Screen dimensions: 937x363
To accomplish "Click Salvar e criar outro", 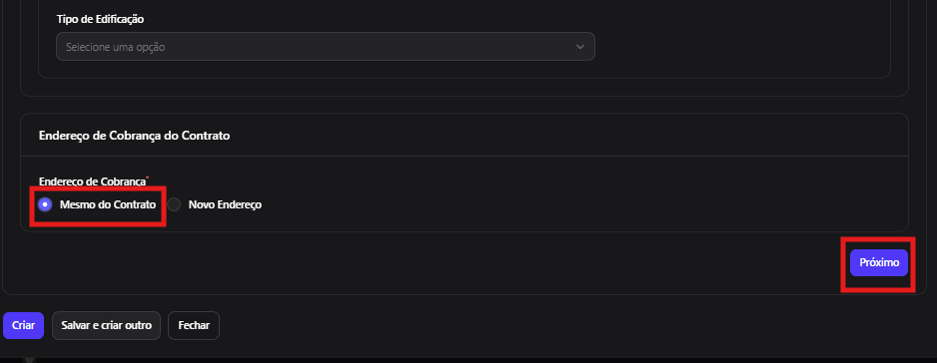I will (x=106, y=326).
